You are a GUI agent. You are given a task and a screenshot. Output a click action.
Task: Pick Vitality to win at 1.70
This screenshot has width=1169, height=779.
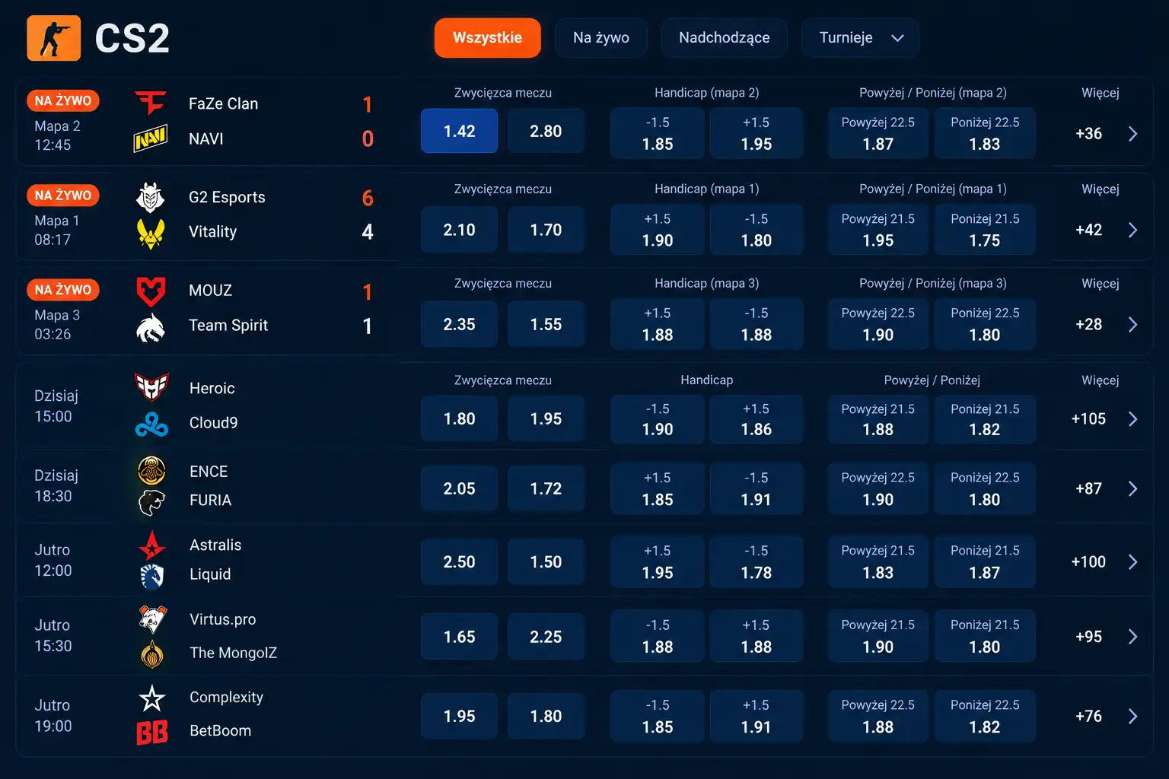pyautogui.click(x=546, y=230)
